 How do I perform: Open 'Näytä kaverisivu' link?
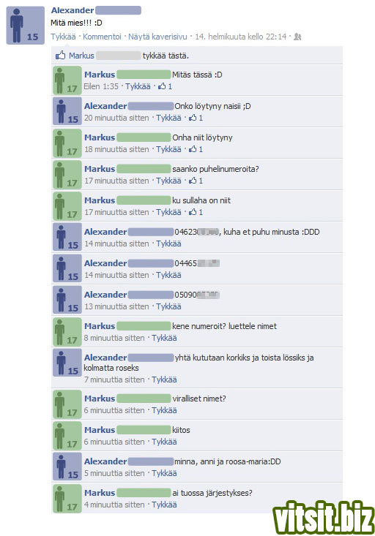(x=157, y=37)
